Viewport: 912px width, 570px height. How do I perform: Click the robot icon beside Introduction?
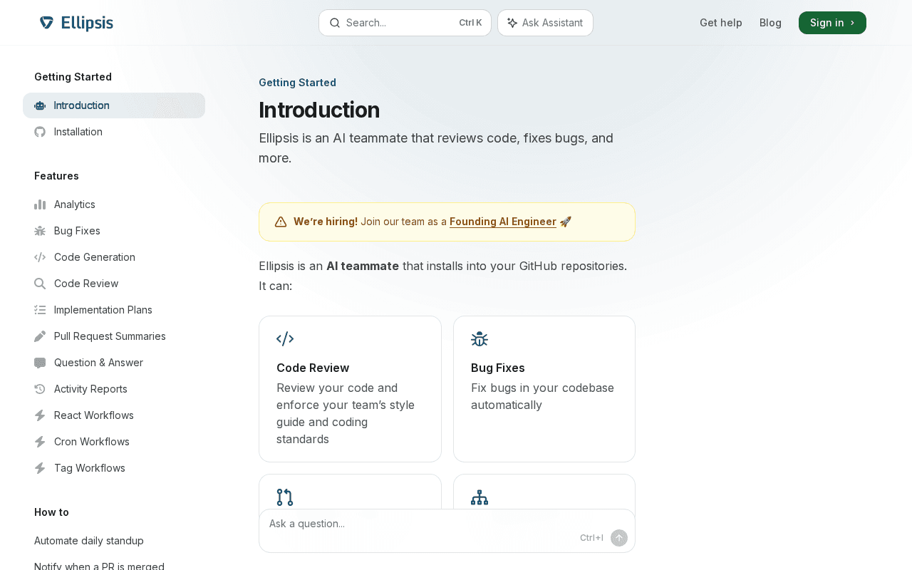40,105
